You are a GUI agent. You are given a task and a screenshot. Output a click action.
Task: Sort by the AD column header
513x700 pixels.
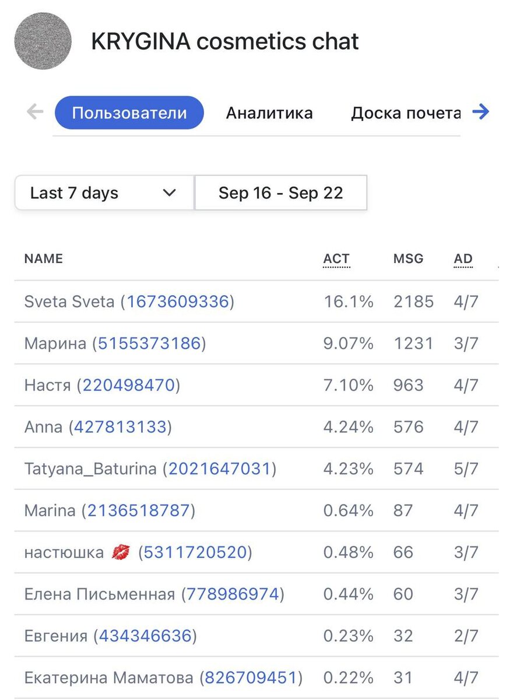tap(463, 259)
